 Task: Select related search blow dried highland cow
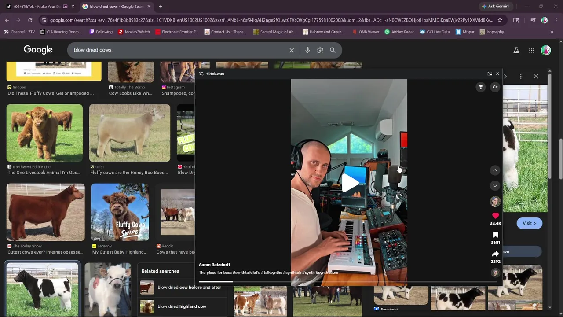[182, 306]
